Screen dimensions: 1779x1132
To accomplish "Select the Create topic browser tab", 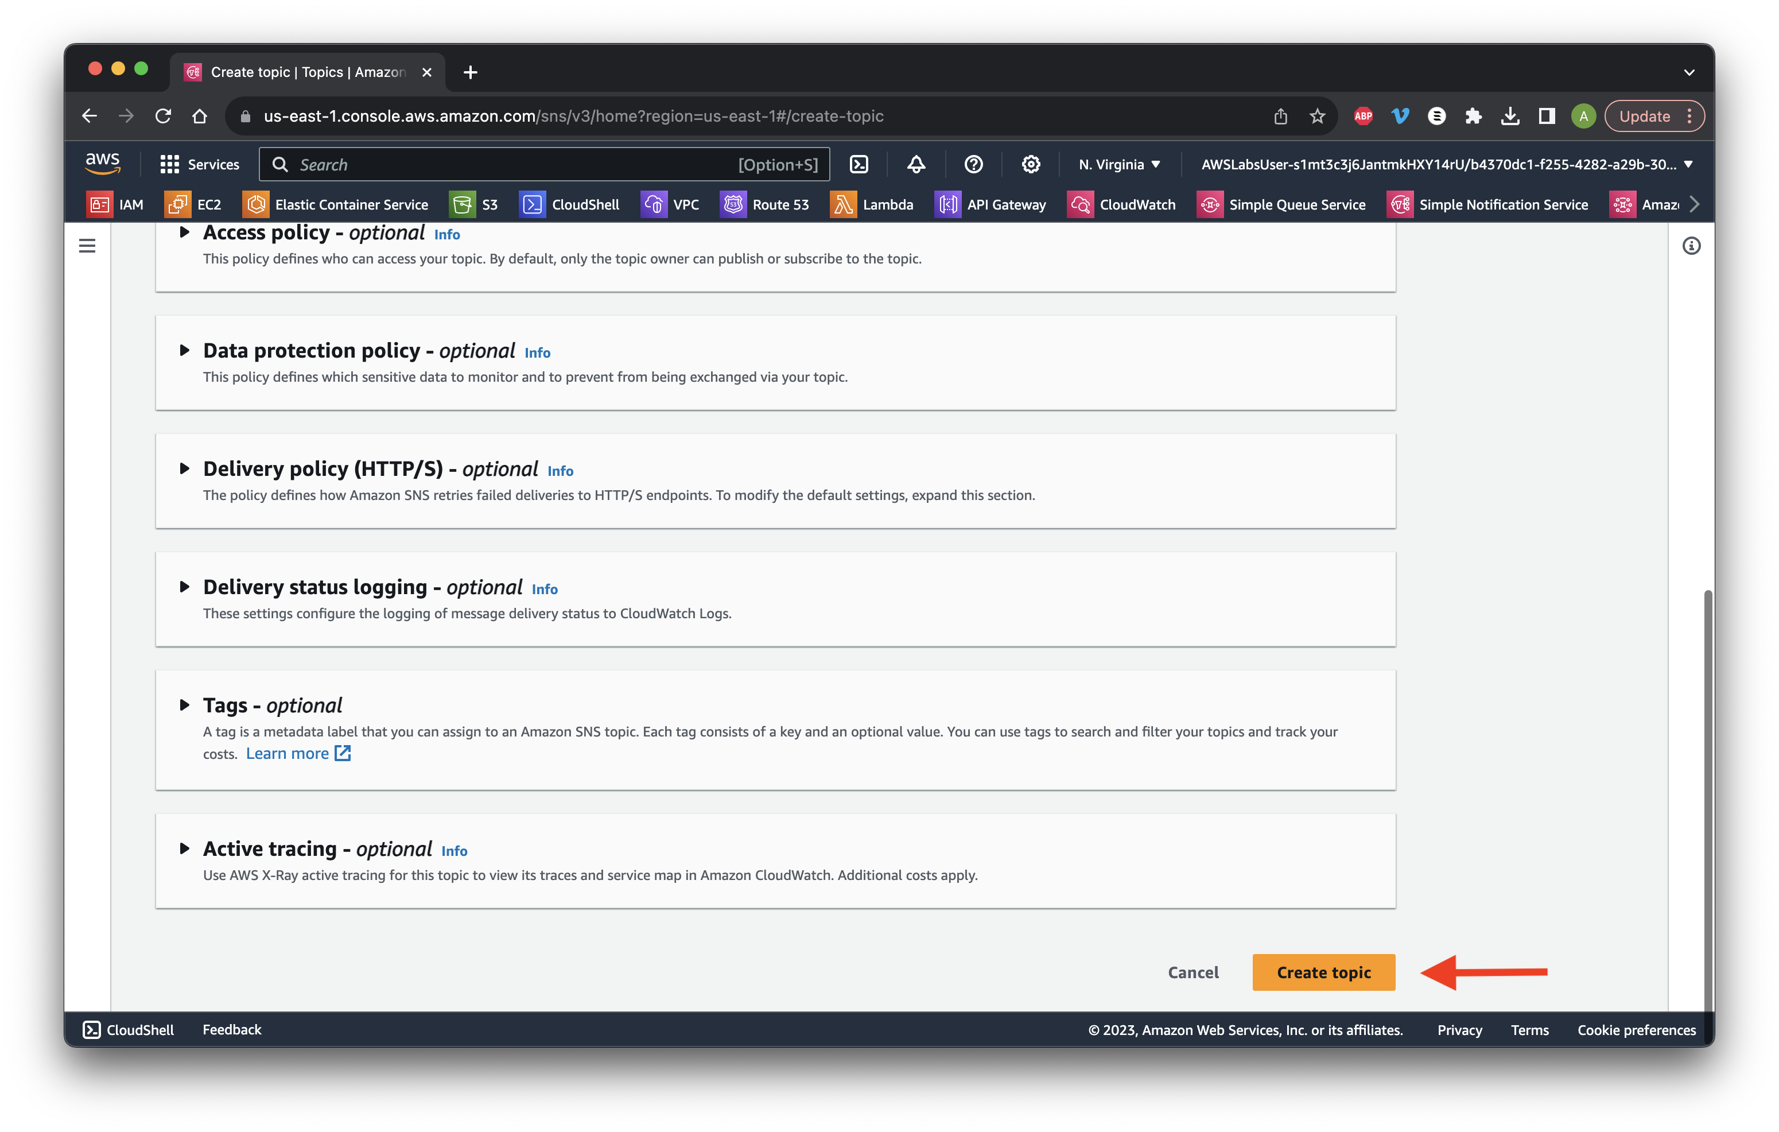I will point(308,72).
